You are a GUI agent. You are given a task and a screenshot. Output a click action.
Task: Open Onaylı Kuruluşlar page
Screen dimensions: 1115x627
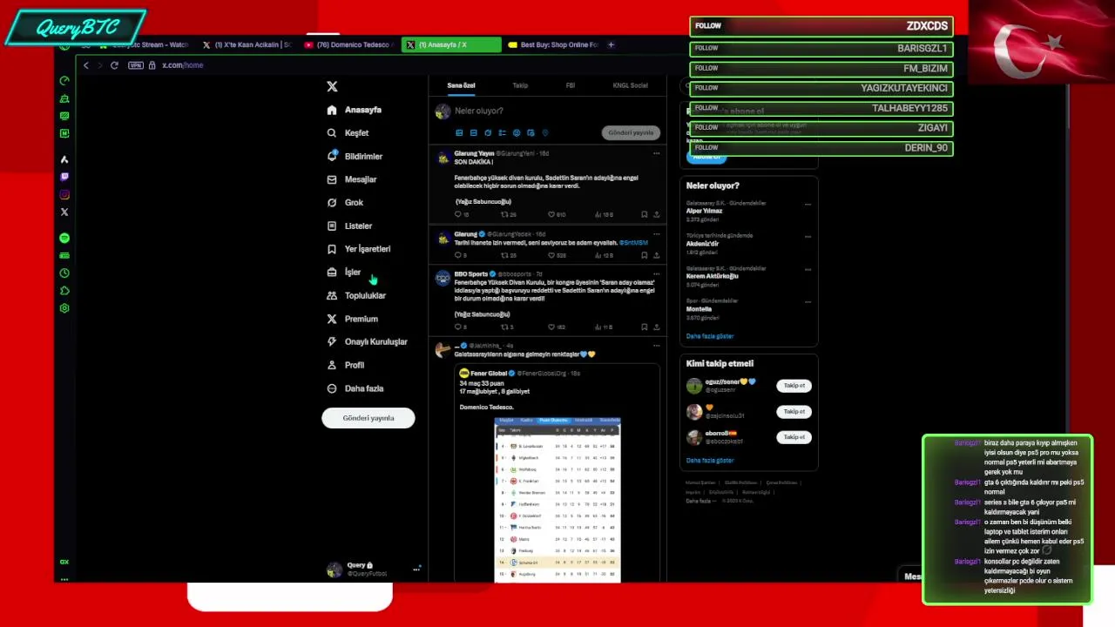368,342
